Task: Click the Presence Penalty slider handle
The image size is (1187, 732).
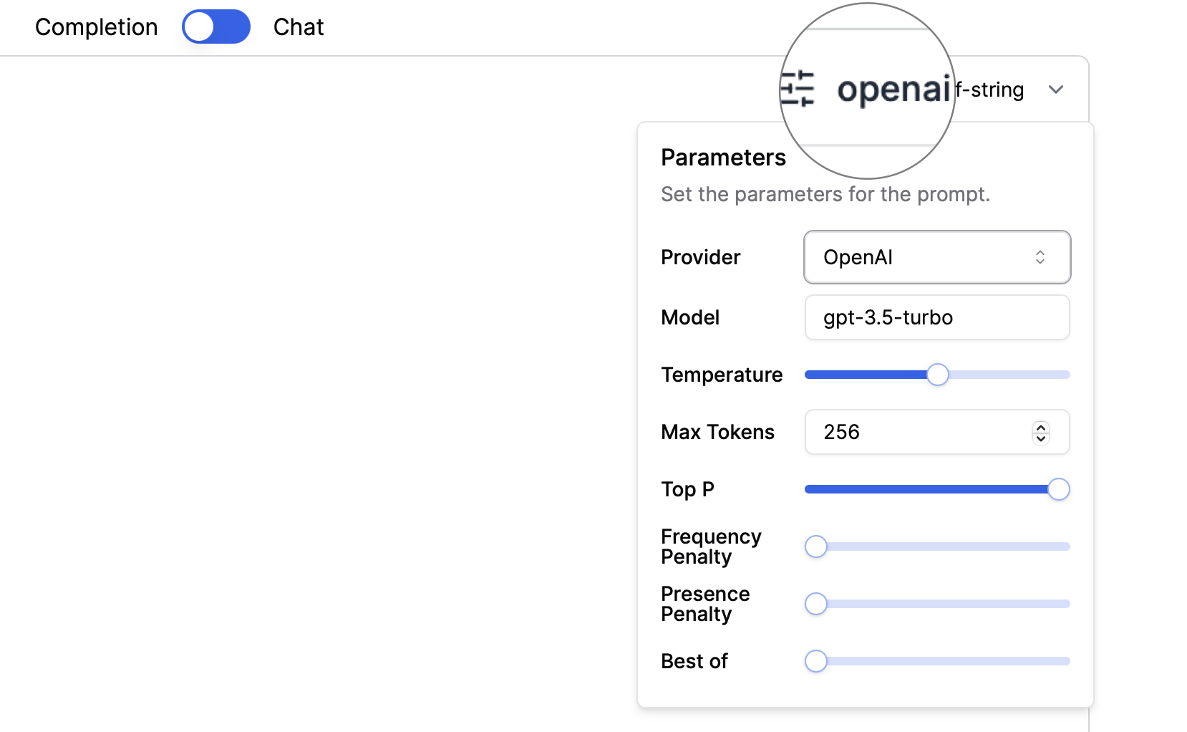Action: [x=816, y=604]
